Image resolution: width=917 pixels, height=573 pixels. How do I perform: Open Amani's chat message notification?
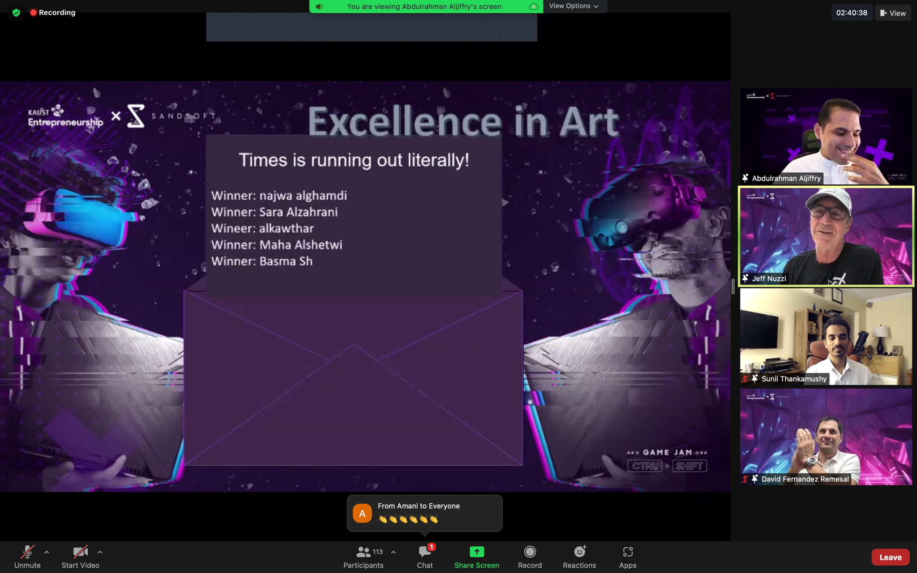click(x=424, y=513)
